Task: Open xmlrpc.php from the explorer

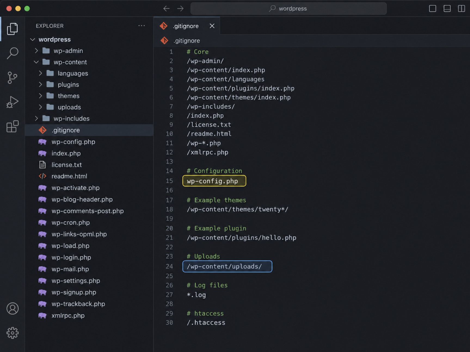Action: pos(89,316)
